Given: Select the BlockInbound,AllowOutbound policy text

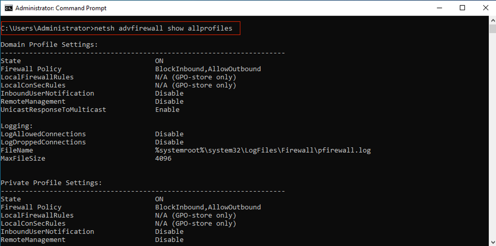Looking at the screenshot, I should (x=208, y=69).
